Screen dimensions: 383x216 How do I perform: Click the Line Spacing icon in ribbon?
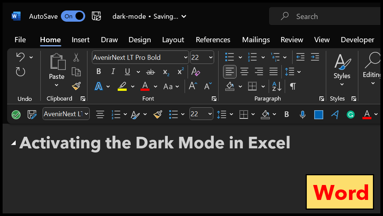click(x=290, y=72)
